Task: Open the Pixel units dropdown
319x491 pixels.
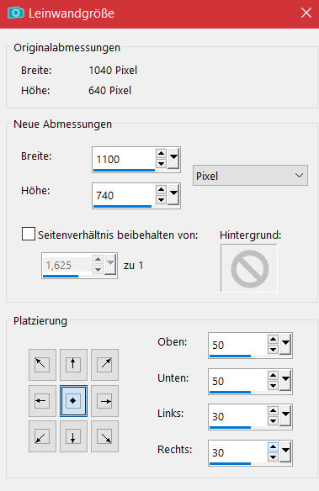Action: [250, 176]
